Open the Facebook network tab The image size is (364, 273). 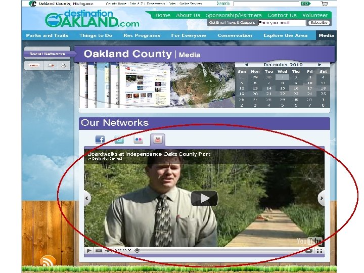point(100,140)
